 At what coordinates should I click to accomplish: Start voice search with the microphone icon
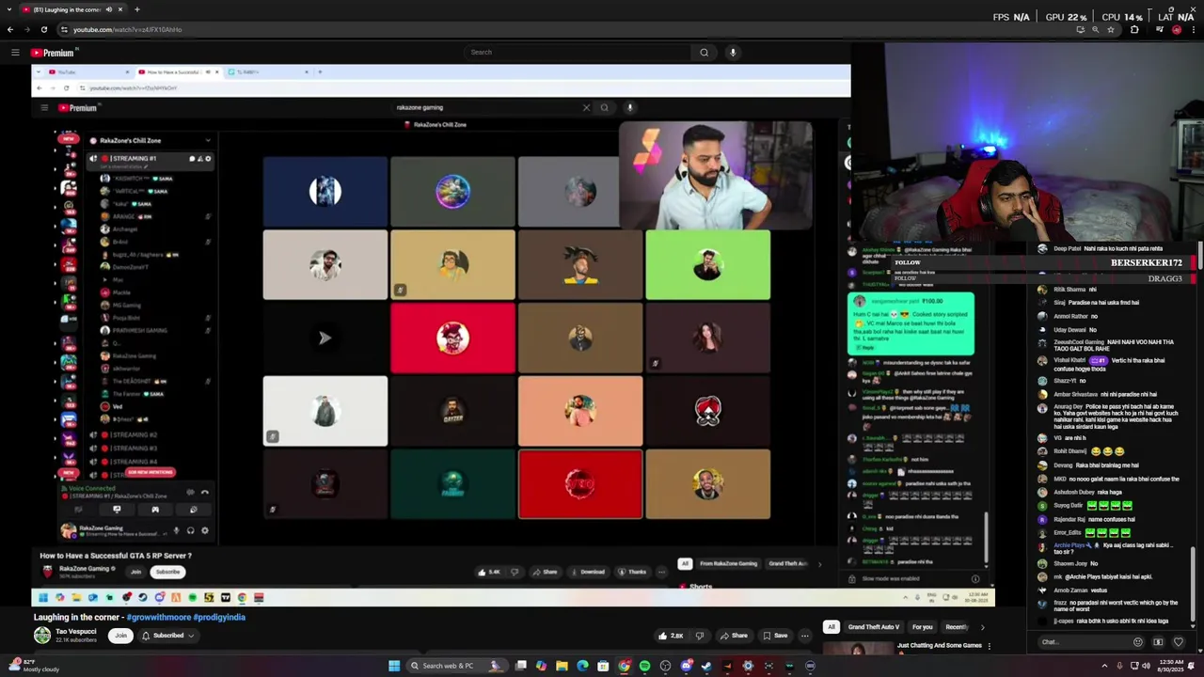733,53
